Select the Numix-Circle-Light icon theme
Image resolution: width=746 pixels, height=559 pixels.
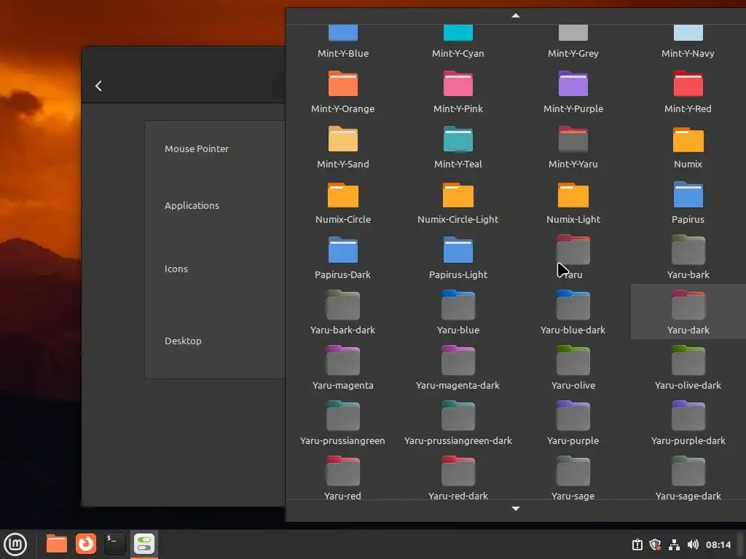[458, 202]
